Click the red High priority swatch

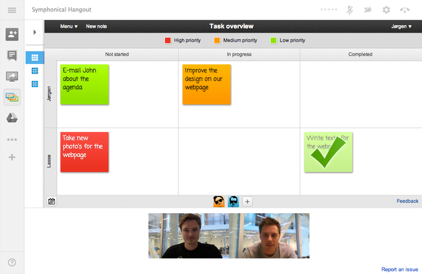coord(168,40)
